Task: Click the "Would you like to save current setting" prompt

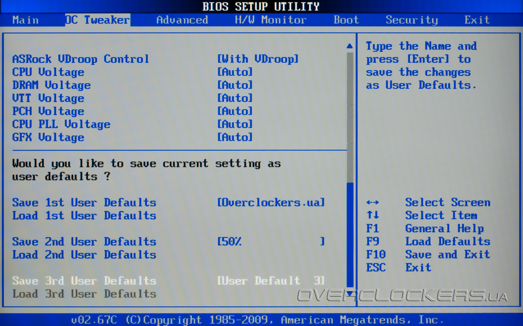Action: 146,170
